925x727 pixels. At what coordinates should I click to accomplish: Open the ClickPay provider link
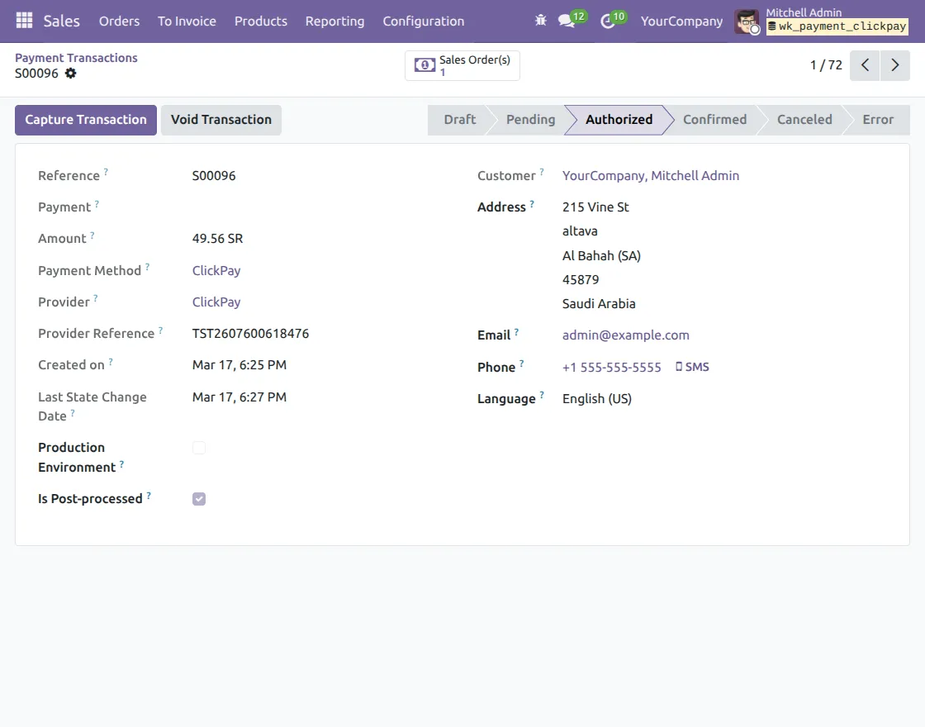(x=216, y=302)
